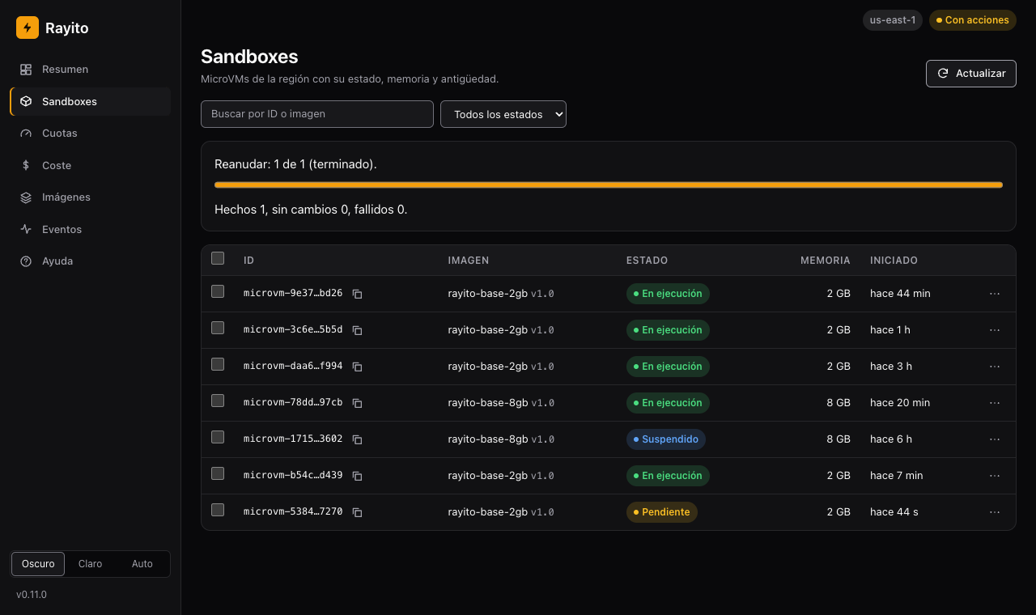The image size is (1036, 615).
Task: Go to Resumen in the sidebar
Action: click(90, 70)
